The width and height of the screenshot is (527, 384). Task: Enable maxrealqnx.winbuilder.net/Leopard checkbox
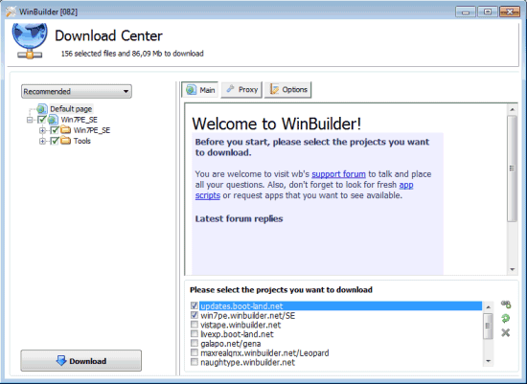tap(195, 352)
